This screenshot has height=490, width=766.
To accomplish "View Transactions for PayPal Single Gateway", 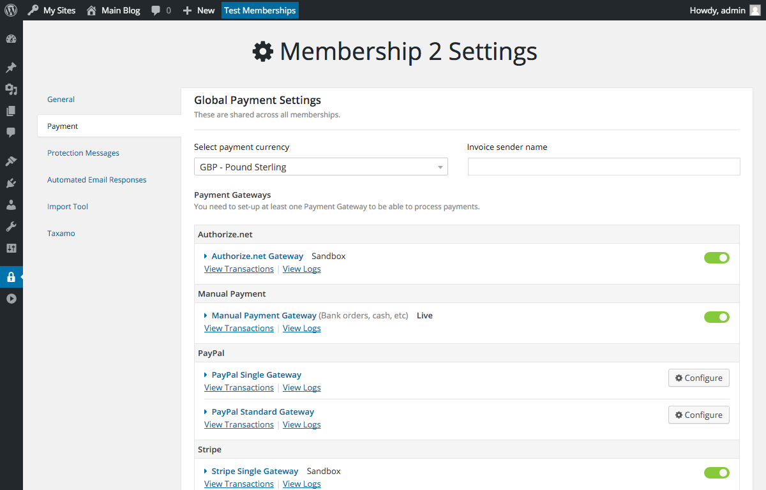I will click(x=239, y=388).
